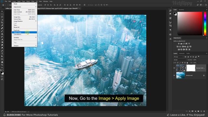
Task: Select the white layer mask thumbnail
Action: (x=191, y=68)
